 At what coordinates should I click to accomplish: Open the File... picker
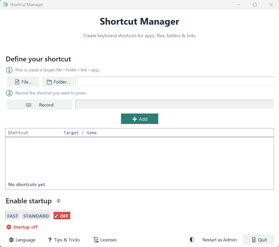coord(23,82)
